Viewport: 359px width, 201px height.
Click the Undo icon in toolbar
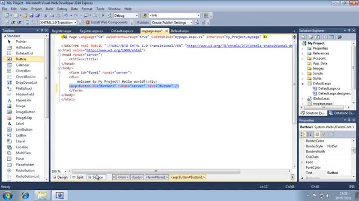pos(66,16)
